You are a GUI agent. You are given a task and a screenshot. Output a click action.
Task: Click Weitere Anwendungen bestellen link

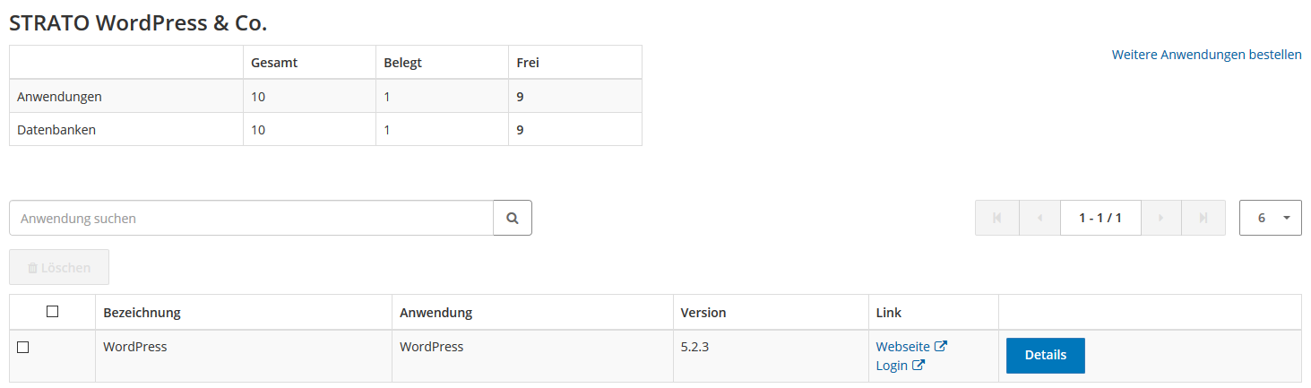(1206, 55)
